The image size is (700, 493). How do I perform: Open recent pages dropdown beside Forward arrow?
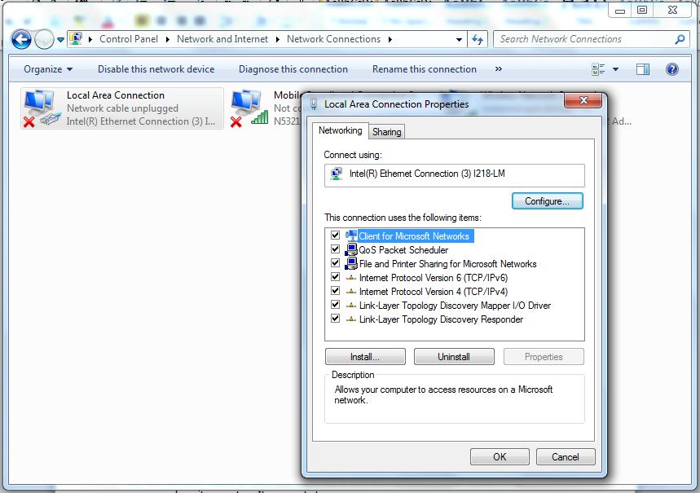click(61, 40)
